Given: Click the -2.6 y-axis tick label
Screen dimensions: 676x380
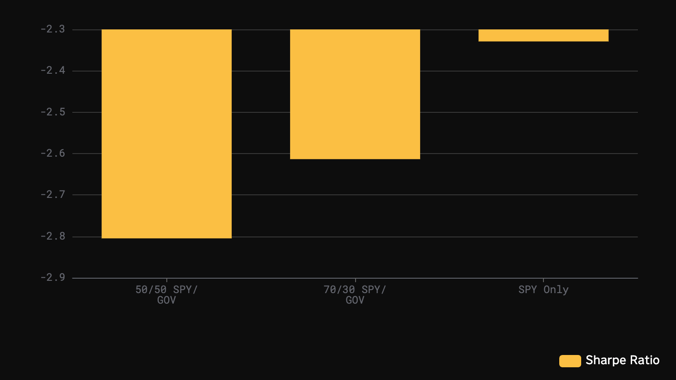Looking at the screenshot, I should click(x=53, y=153).
